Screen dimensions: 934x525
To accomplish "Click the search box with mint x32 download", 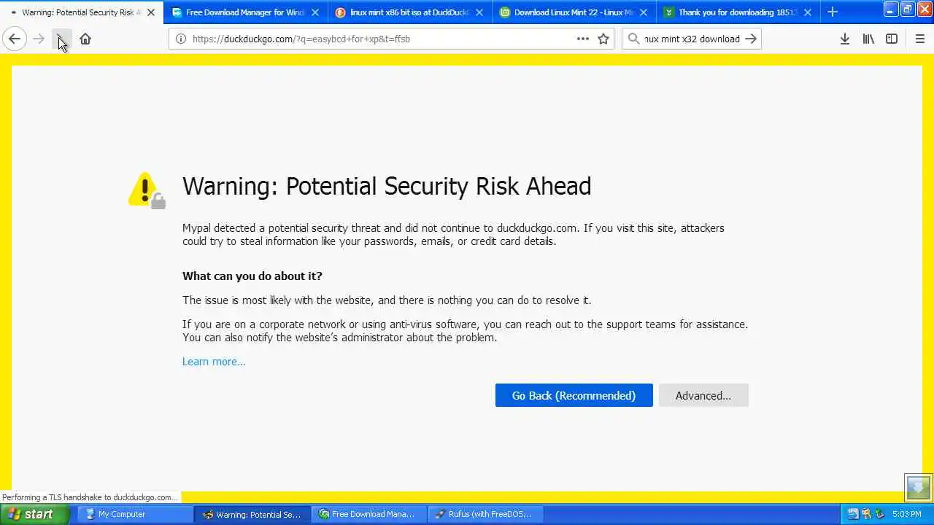I will (x=691, y=39).
